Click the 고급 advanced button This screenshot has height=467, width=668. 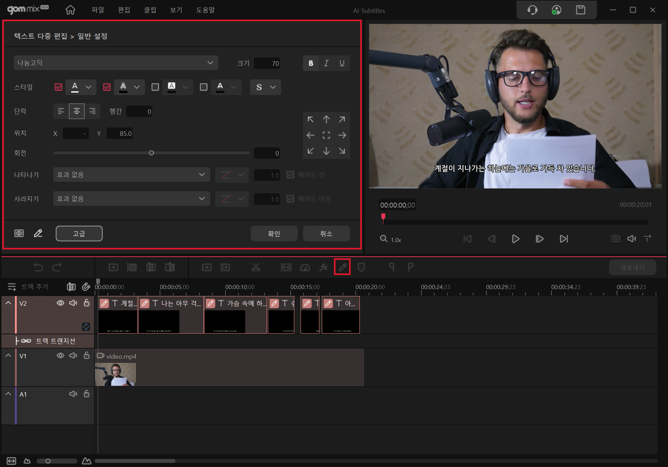[x=79, y=234]
